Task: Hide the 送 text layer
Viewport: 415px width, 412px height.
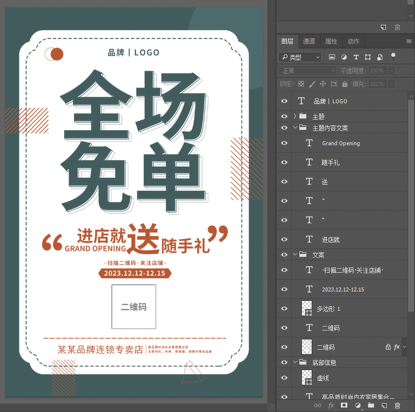Action: (284, 182)
